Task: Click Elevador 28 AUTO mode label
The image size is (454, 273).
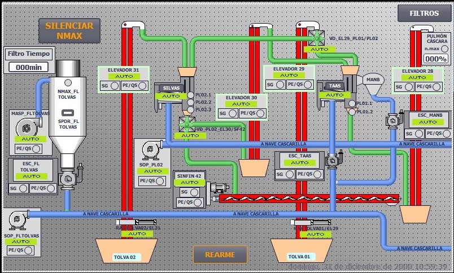Action: (x=417, y=77)
